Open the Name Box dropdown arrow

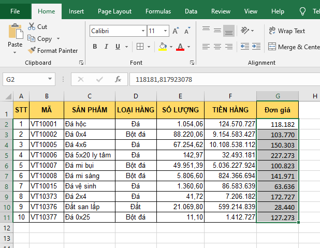[x=50, y=79]
